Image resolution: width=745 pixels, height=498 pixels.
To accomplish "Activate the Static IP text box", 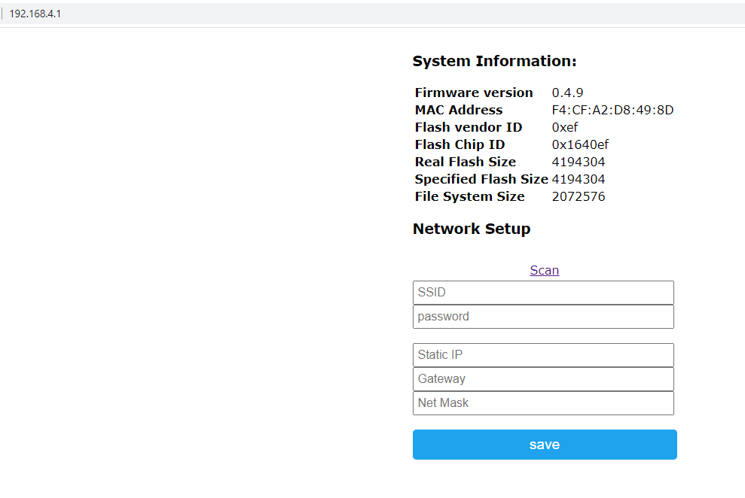I will [543, 355].
